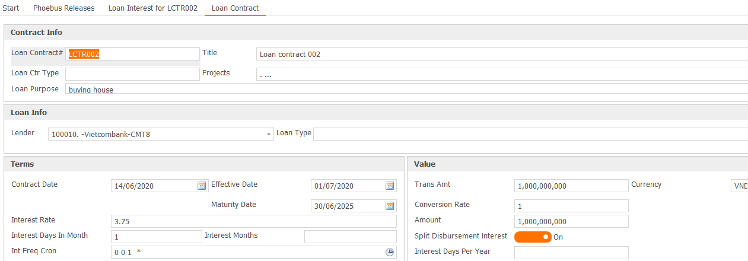Switch to the Start tab
Image resolution: width=748 pixels, height=261 pixels.
(x=11, y=8)
